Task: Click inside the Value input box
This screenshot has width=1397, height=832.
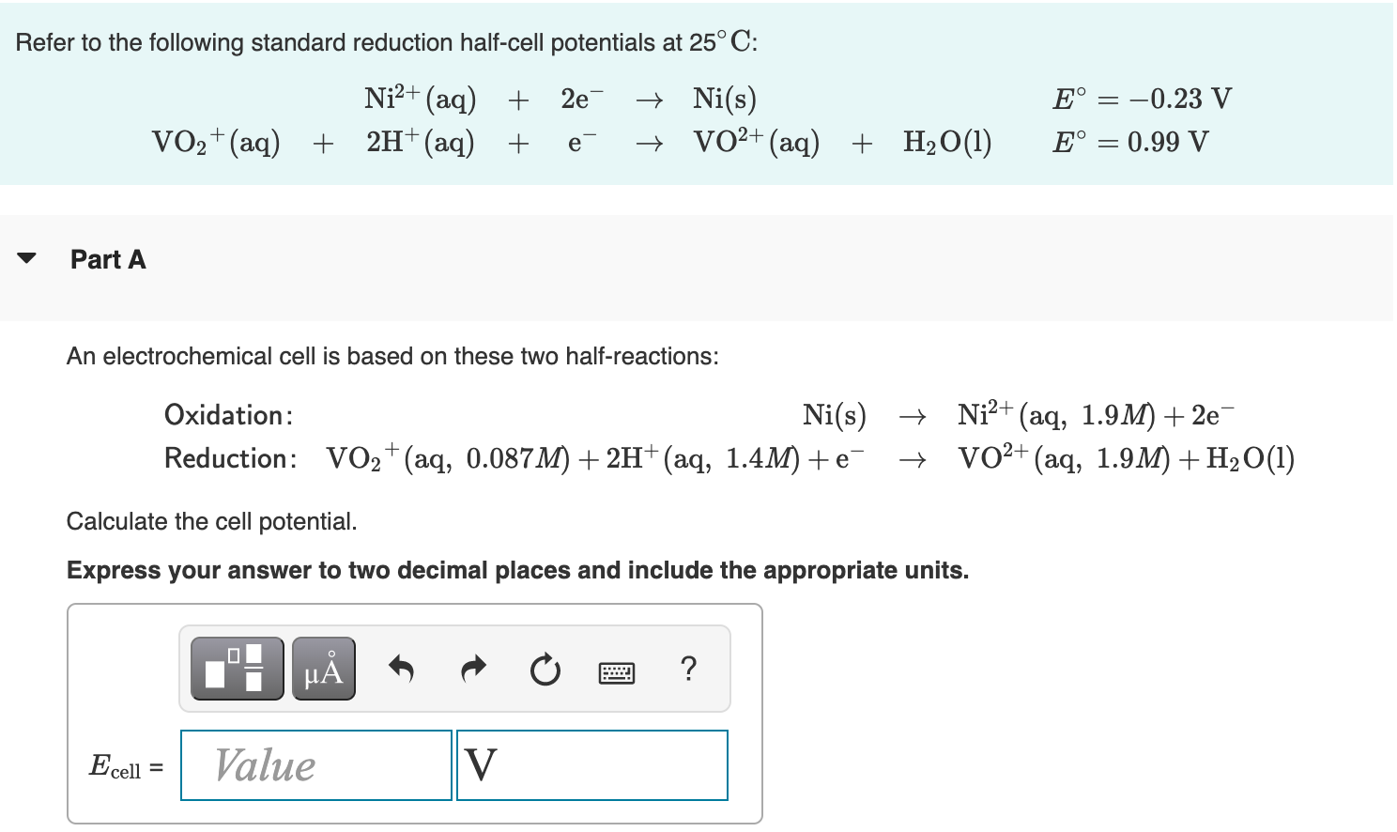Action: click(315, 764)
